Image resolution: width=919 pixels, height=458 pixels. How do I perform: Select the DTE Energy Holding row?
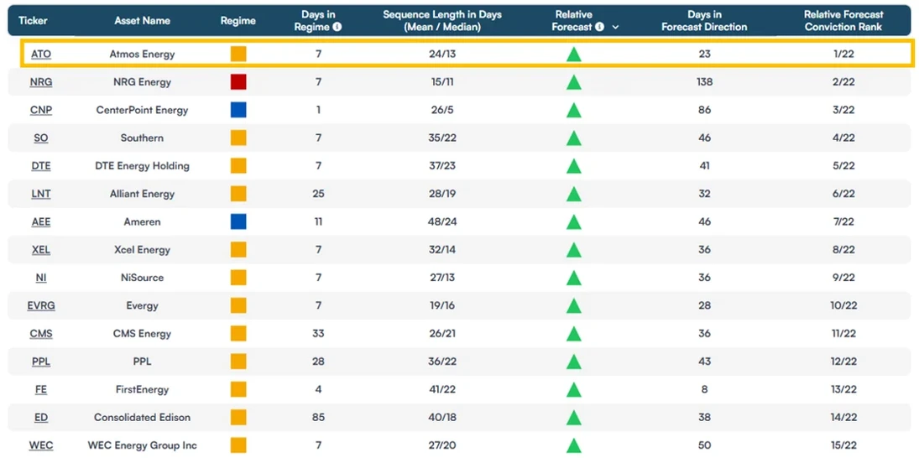[460, 166]
